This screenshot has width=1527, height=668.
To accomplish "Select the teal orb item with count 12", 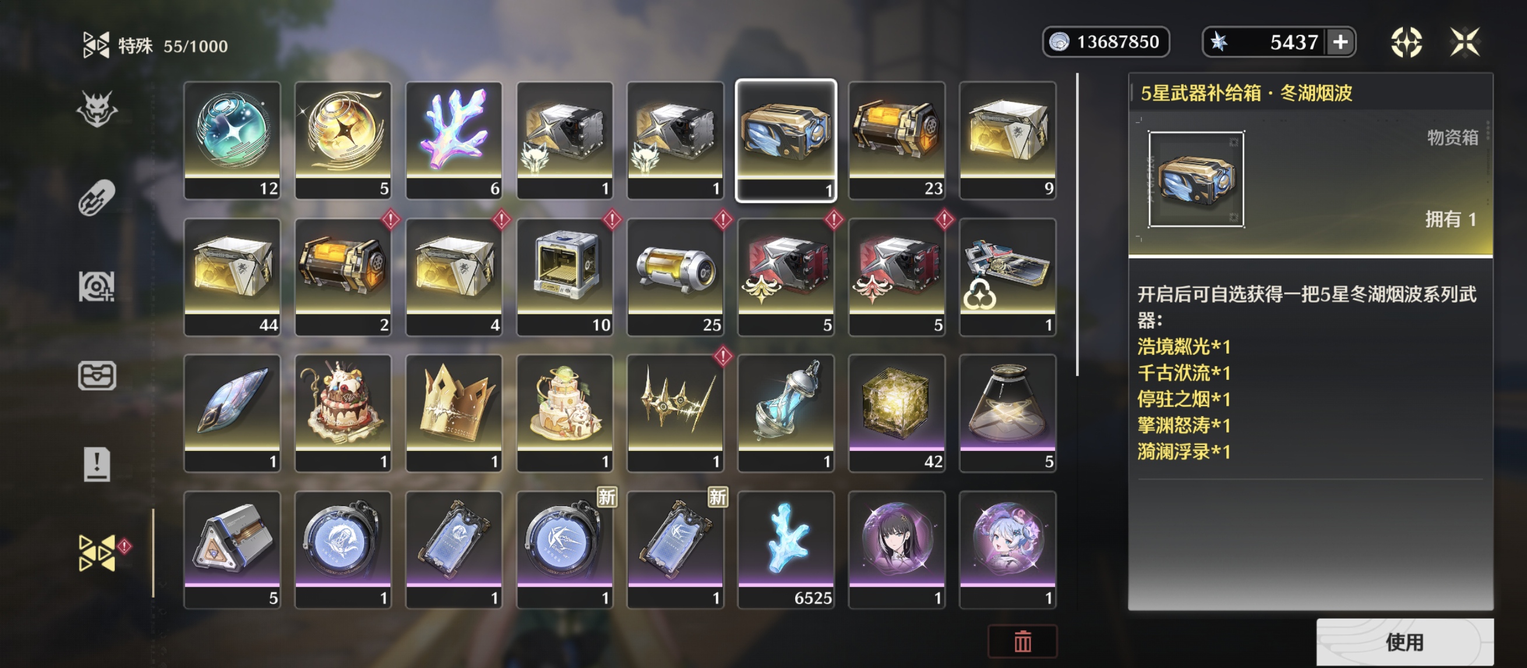I will pos(232,140).
